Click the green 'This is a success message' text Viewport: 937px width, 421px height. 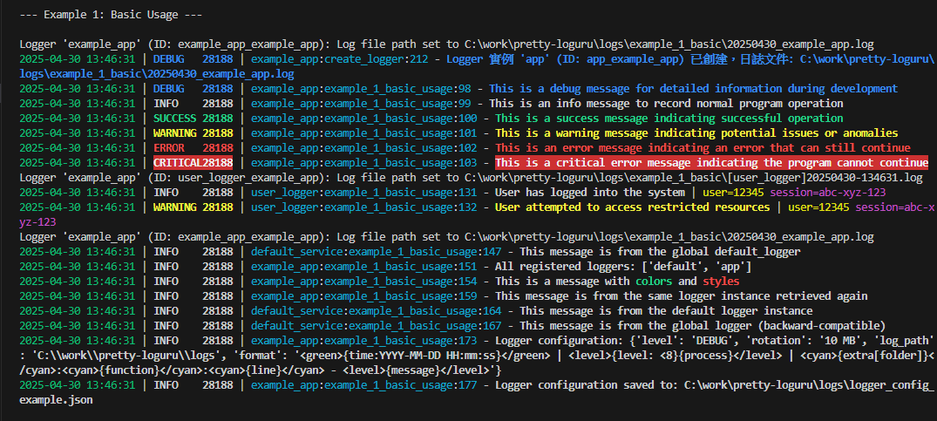coord(571,119)
